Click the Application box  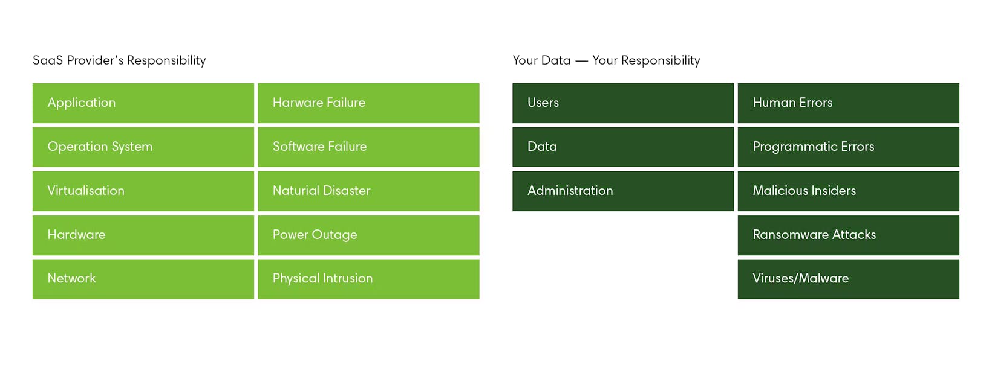tap(143, 103)
